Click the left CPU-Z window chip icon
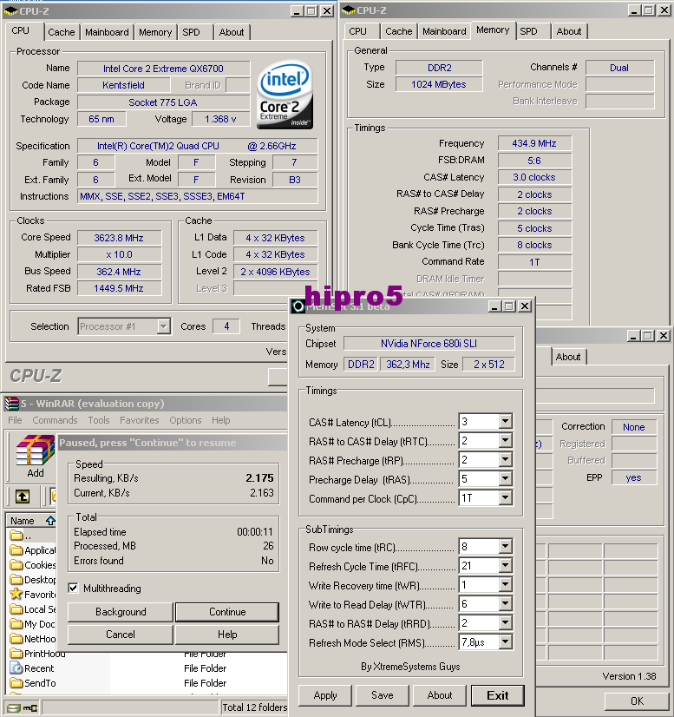 [x=10, y=10]
